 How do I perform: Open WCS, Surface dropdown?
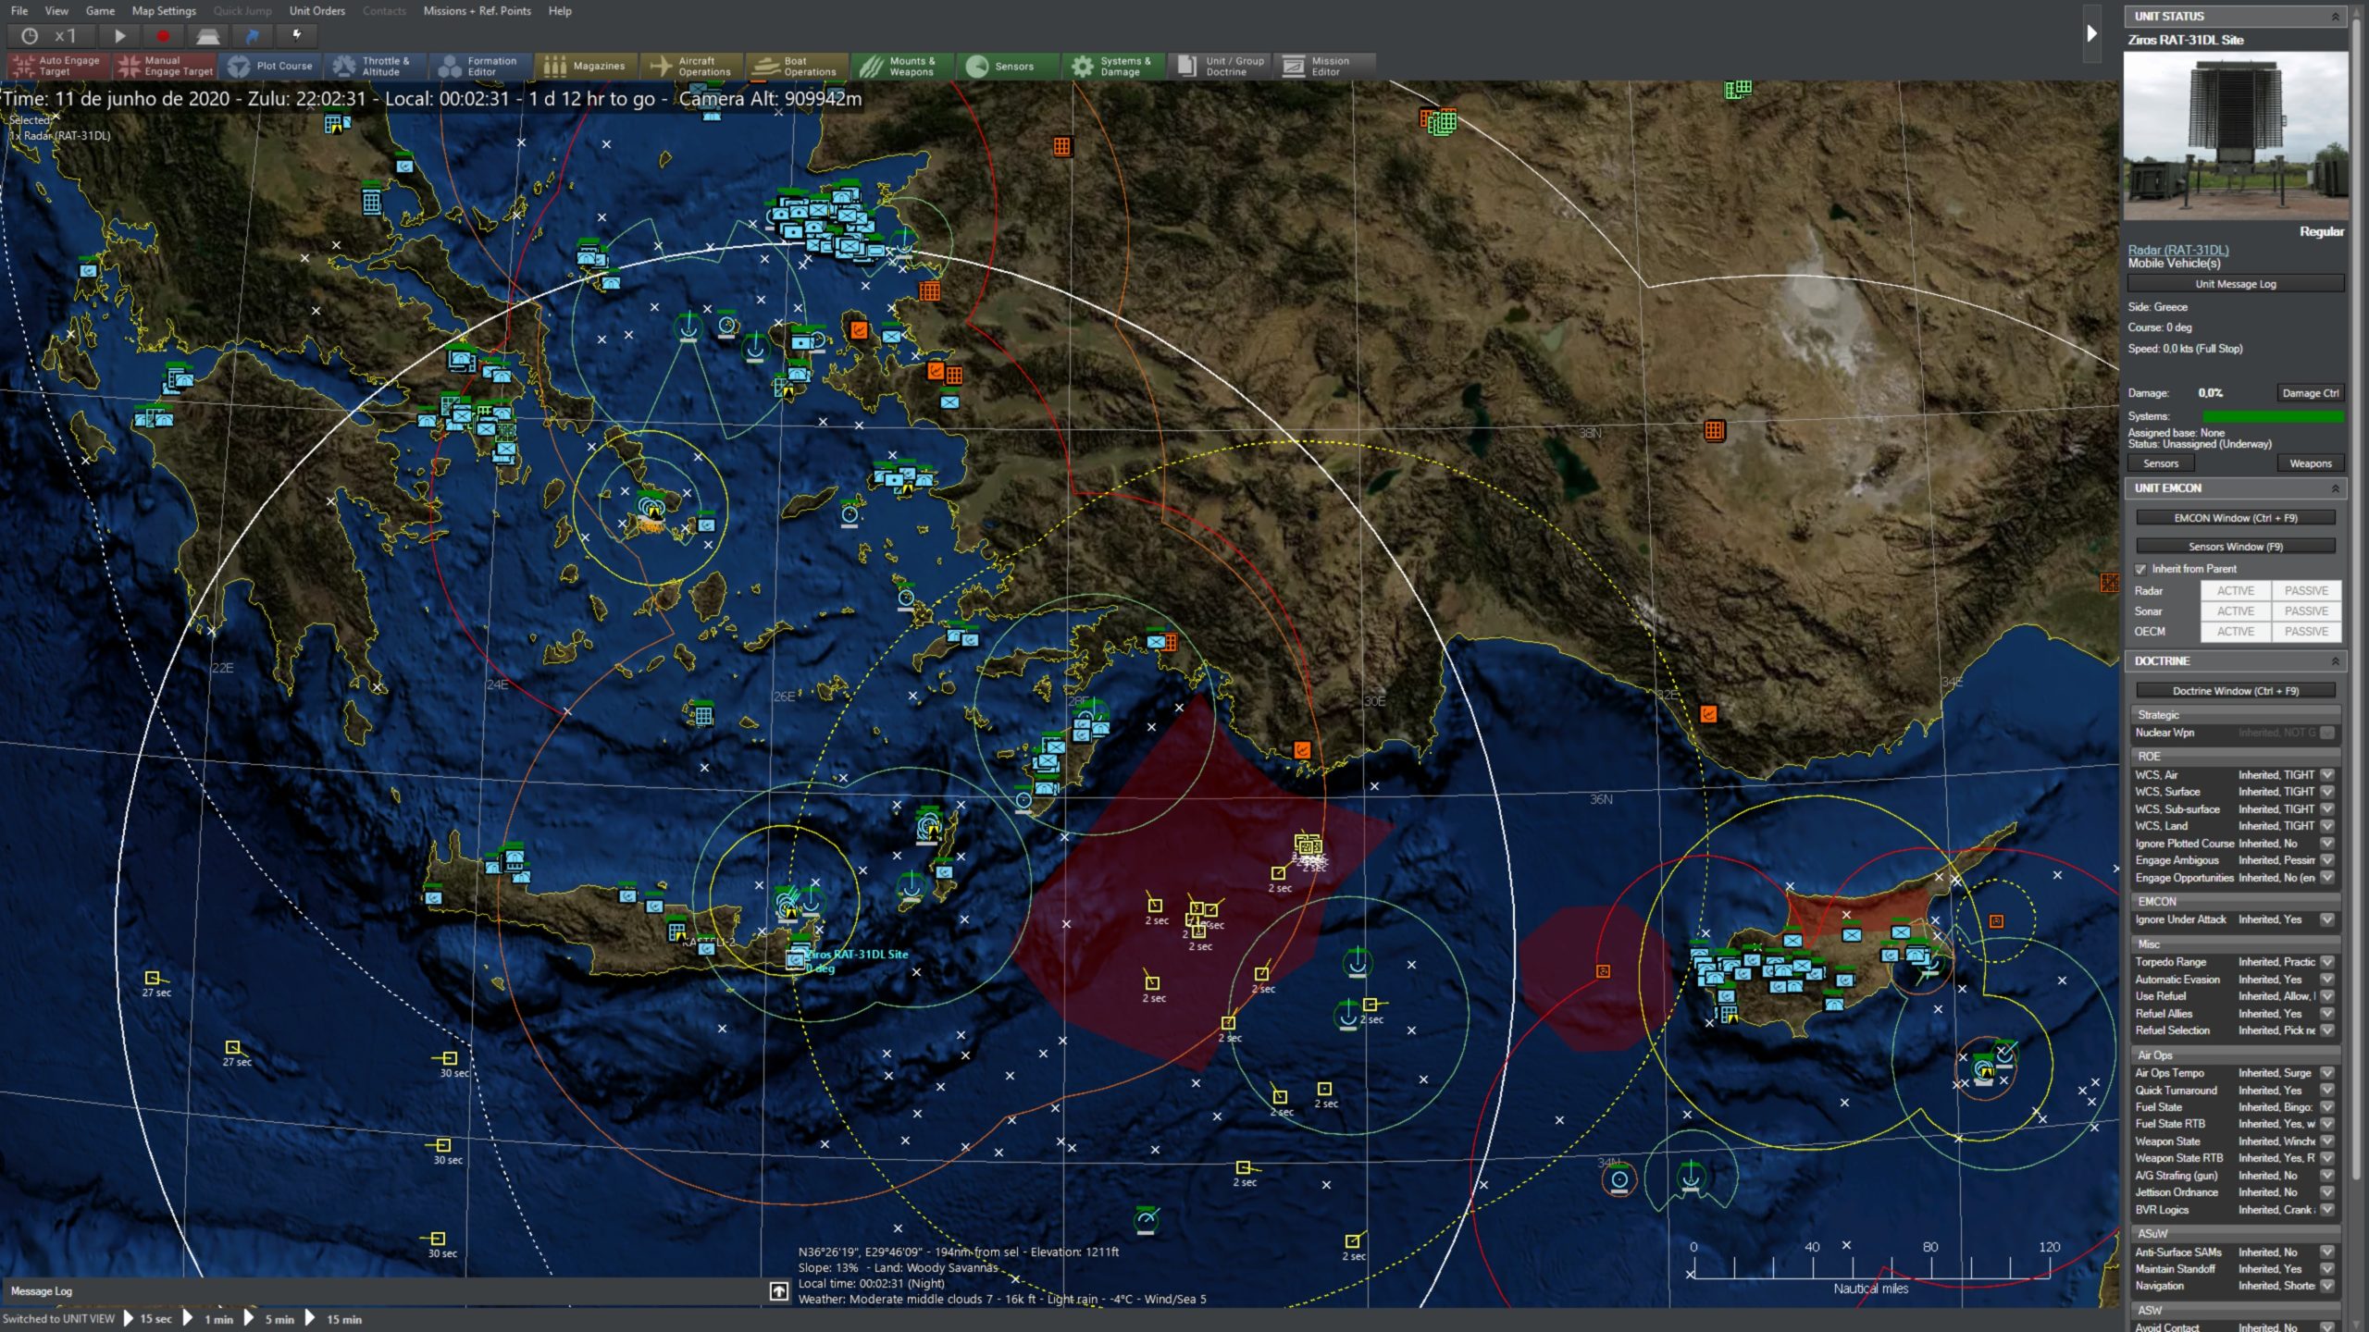click(x=2327, y=792)
